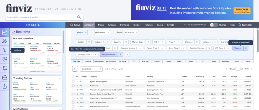Remove the New Keywords filter with X
This screenshot has width=259, height=110.
coord(121,54)
